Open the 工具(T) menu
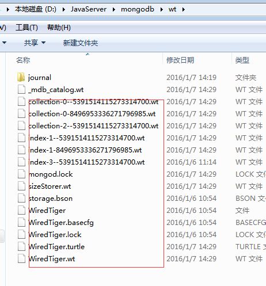The image size is (266, 286). pyautogui.click(x=26, y=28)
